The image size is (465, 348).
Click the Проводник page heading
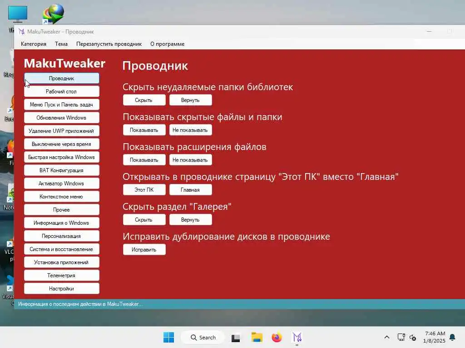tap(155, 66)
